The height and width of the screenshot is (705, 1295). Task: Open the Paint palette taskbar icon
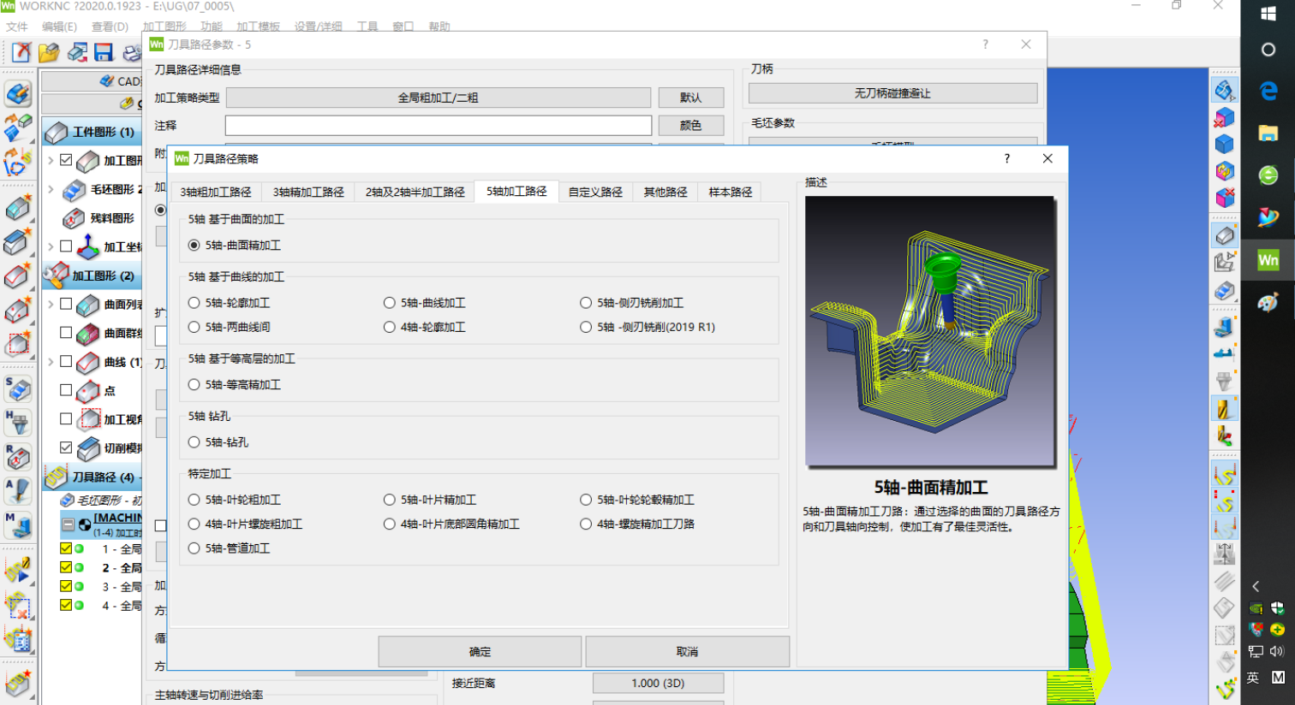coord(1268,302)
